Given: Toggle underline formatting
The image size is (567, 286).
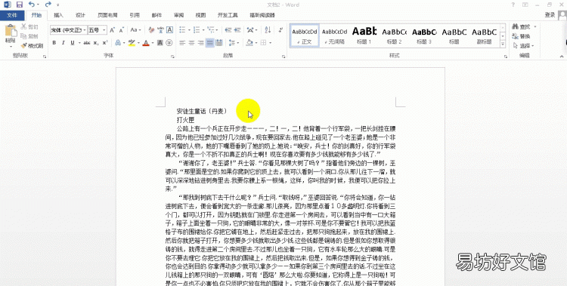Looking at the screenshot, I should tap(73, 43).
